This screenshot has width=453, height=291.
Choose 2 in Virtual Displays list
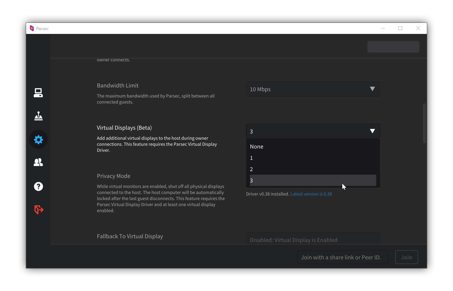coord(313,169)
